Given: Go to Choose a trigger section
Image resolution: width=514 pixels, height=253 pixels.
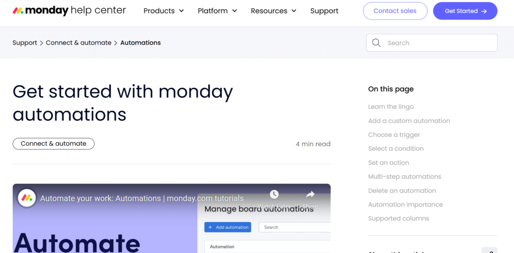Looking at the screenshot, I should pyautogui.click(x=394, y=135).
